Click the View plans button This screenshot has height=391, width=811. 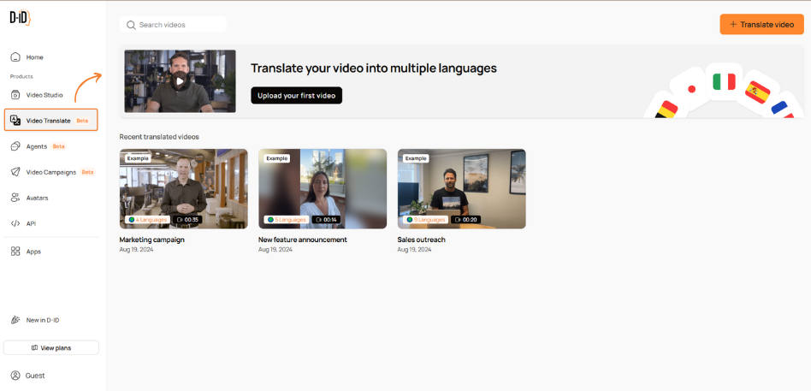[51, 347]
